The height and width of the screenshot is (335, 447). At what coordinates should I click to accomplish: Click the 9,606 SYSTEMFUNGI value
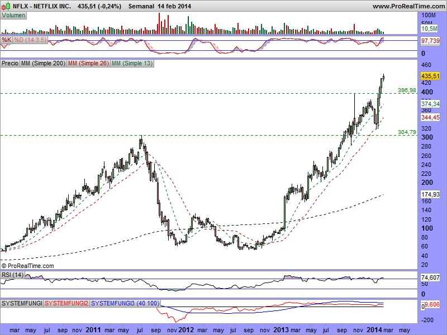pos(432,304)
